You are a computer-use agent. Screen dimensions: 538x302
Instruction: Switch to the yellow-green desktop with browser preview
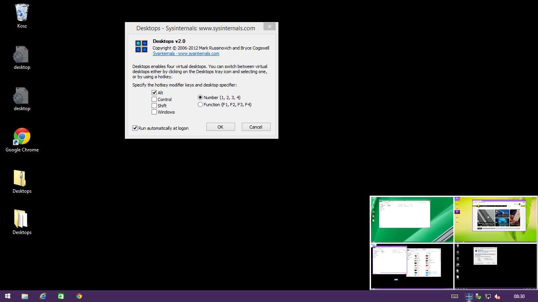(495, 219)
